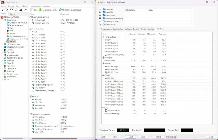The width and height of the screenshot is (218, 140).
Task: Select the DMI tree item
Action: 11,28
